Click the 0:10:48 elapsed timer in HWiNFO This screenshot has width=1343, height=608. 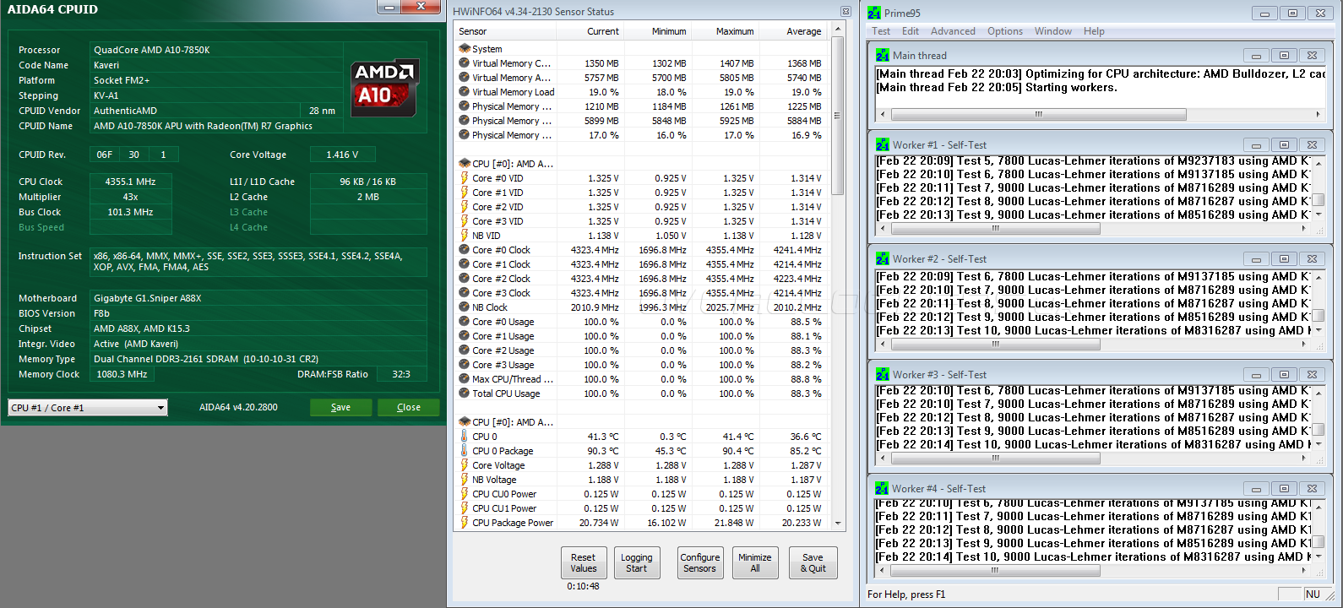click(583, 586)
